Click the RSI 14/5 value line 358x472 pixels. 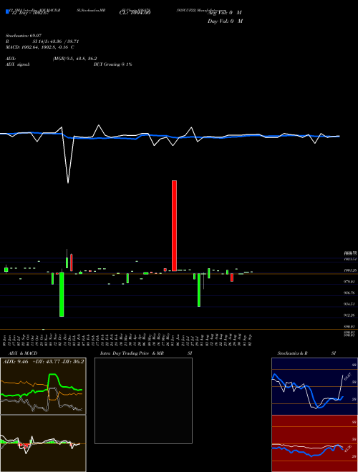[42, 41]
